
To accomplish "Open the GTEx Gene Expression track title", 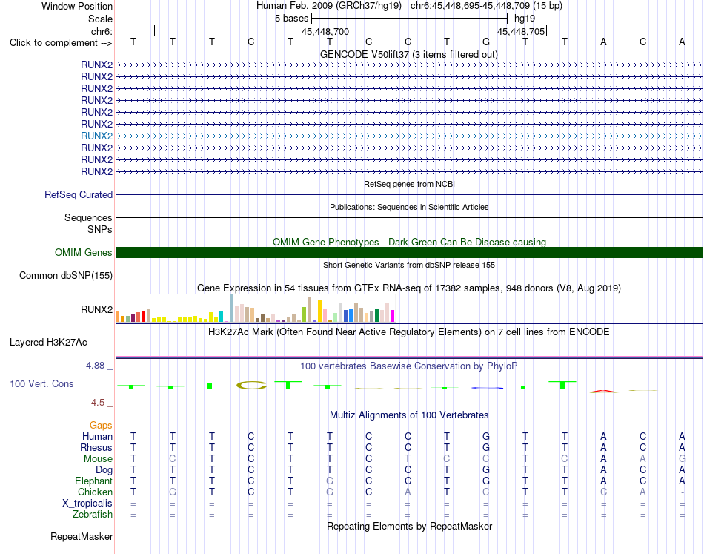I will [409, 288].
